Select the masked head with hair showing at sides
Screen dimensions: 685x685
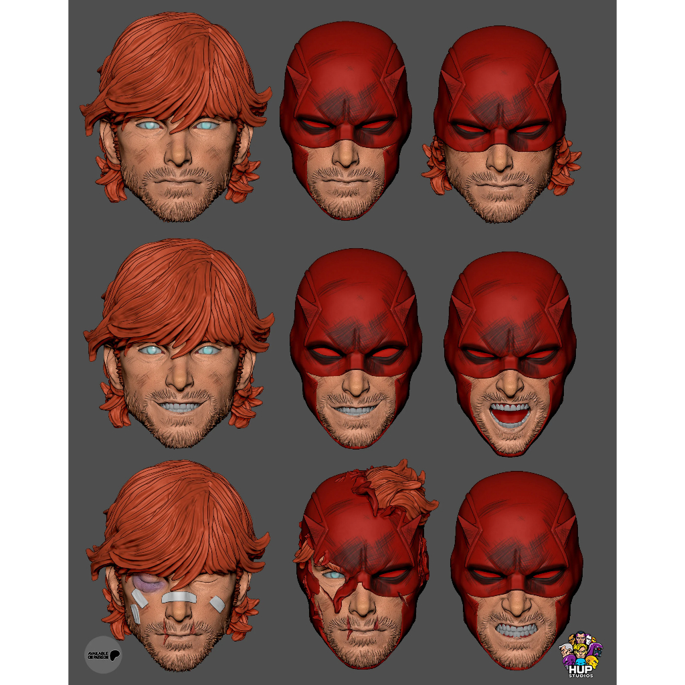[x=501, y=124]
